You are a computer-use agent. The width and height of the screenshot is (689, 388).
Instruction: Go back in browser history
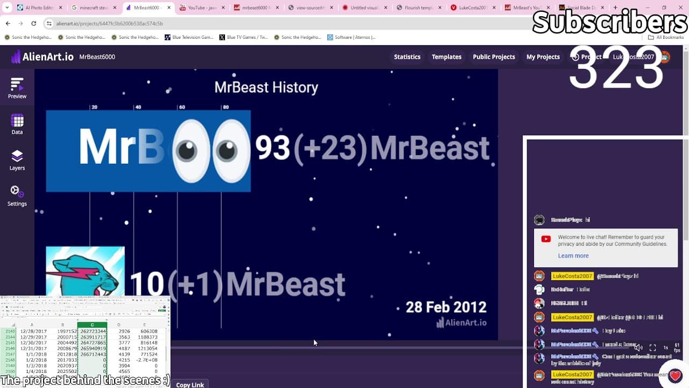tap(8, 24)
